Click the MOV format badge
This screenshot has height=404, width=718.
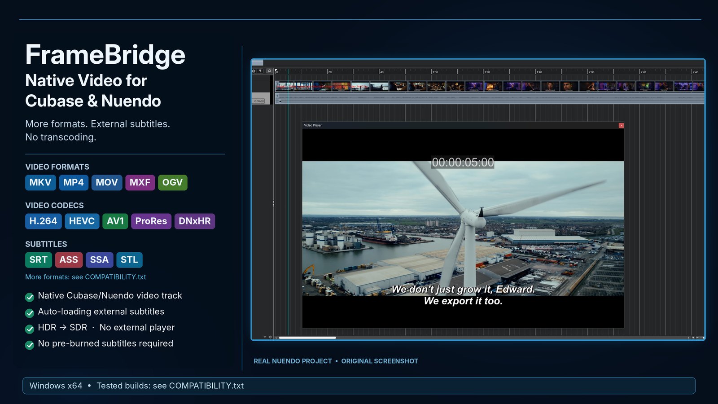point(107,183)
